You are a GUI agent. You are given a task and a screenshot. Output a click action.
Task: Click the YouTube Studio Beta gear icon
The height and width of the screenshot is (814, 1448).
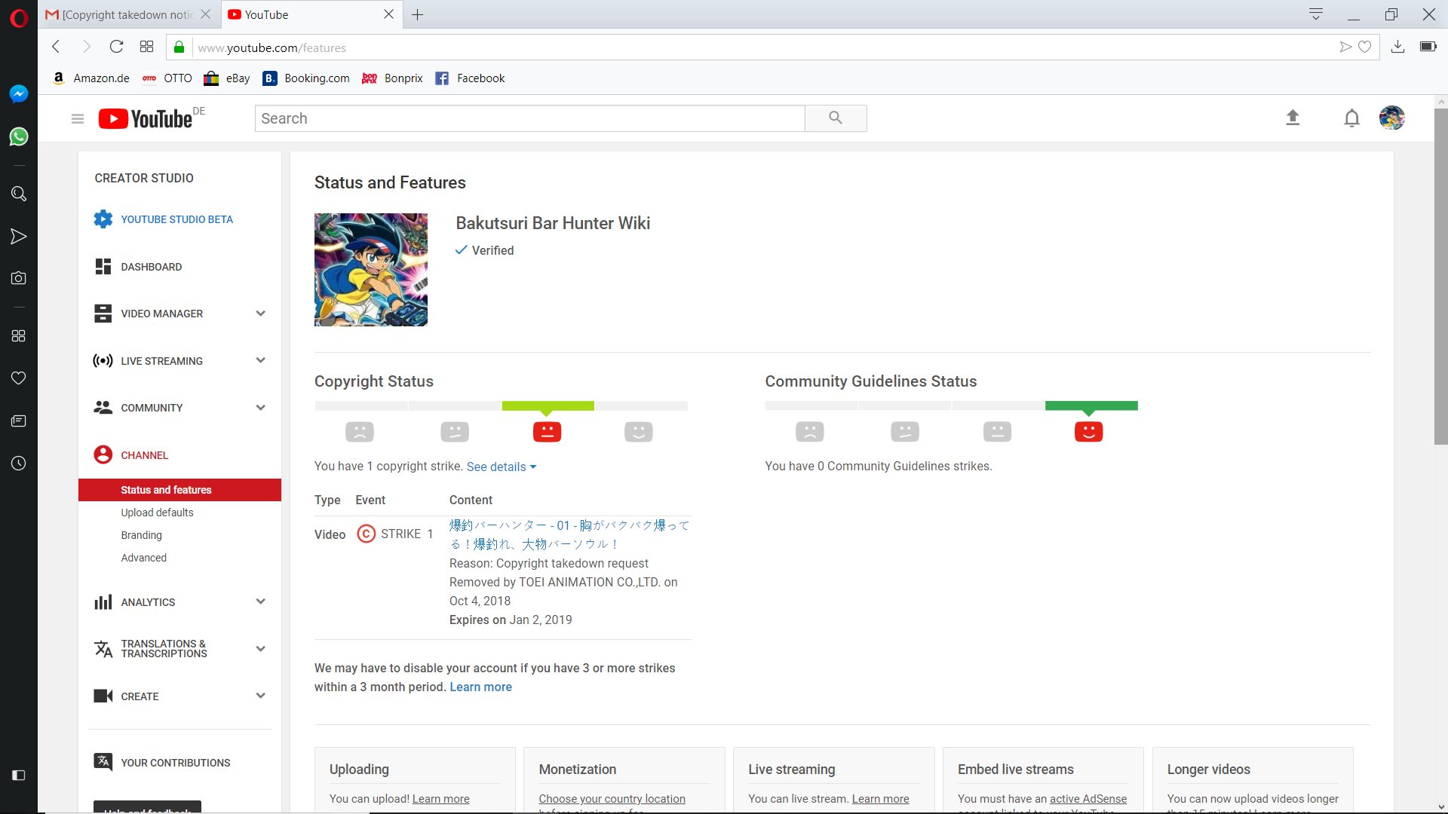[x=103, y=219]
